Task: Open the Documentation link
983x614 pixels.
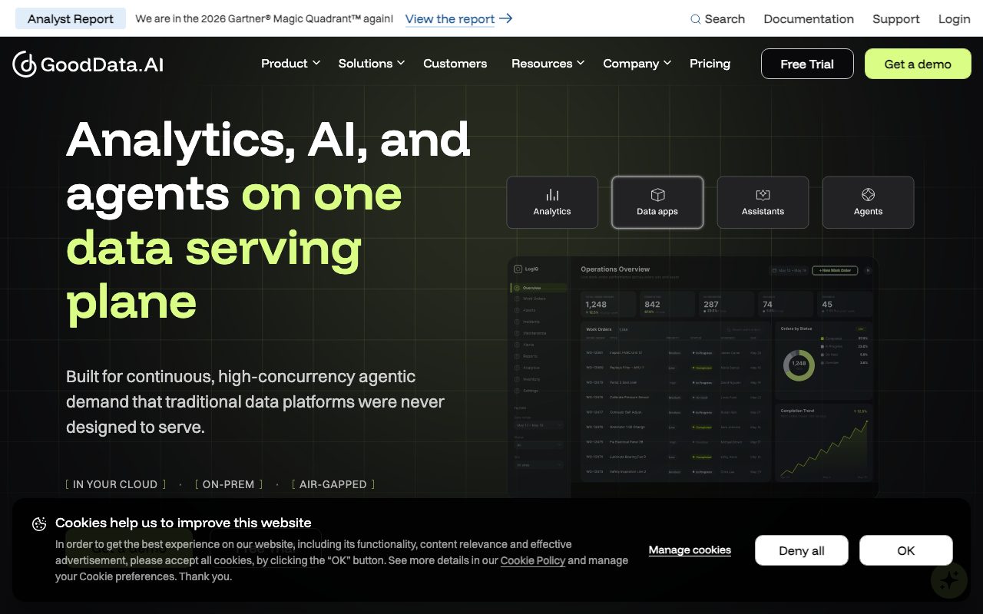Action: [x=809, y=19]
